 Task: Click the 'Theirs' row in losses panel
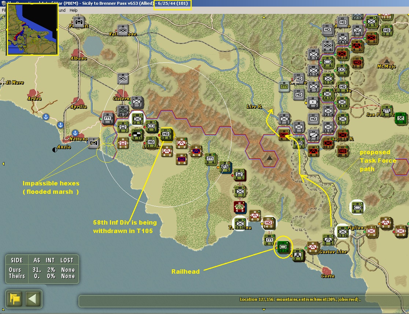(x=42, y=276)
